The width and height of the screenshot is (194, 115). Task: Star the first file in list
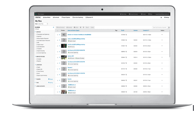(60, 35)
